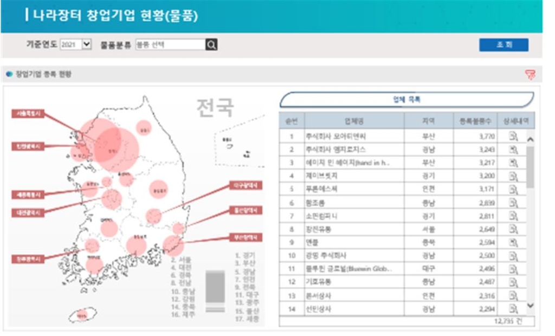View details icon for row 7

click(x=513, y=216)
